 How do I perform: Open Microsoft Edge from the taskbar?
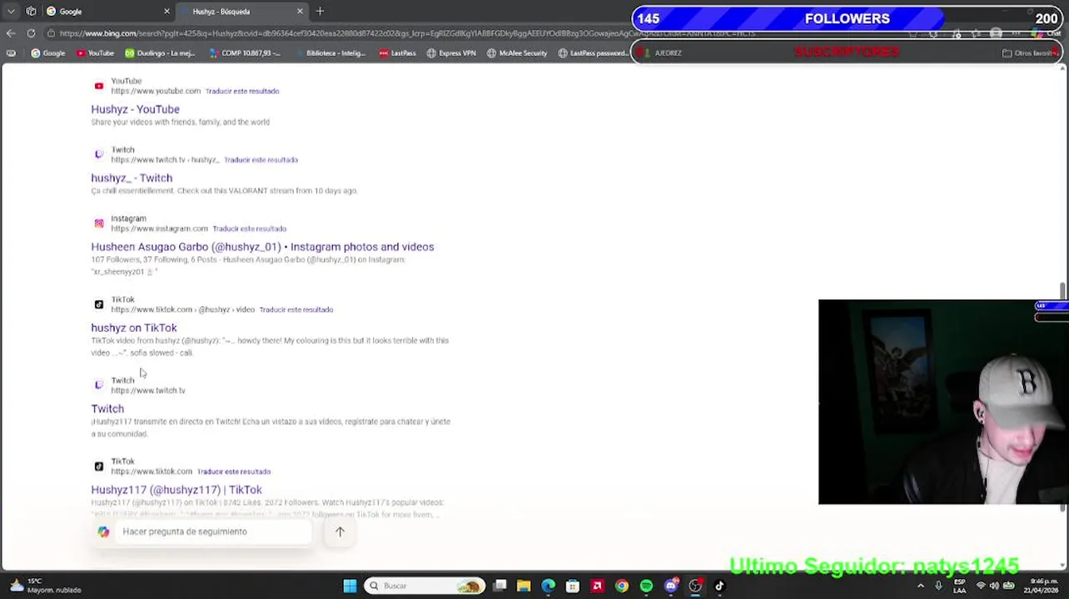[549, 586]
